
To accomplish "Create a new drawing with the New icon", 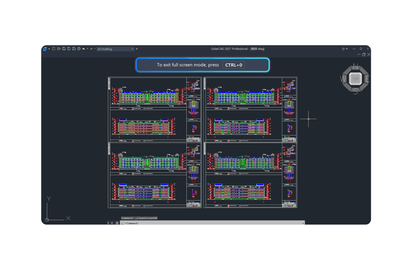I will tap(54, 49).
